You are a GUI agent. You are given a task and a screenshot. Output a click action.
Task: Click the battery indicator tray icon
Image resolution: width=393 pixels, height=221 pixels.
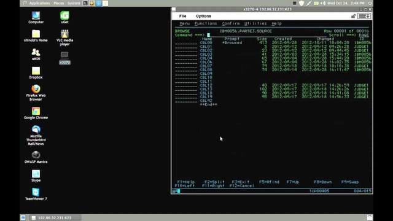click(316, 3)
